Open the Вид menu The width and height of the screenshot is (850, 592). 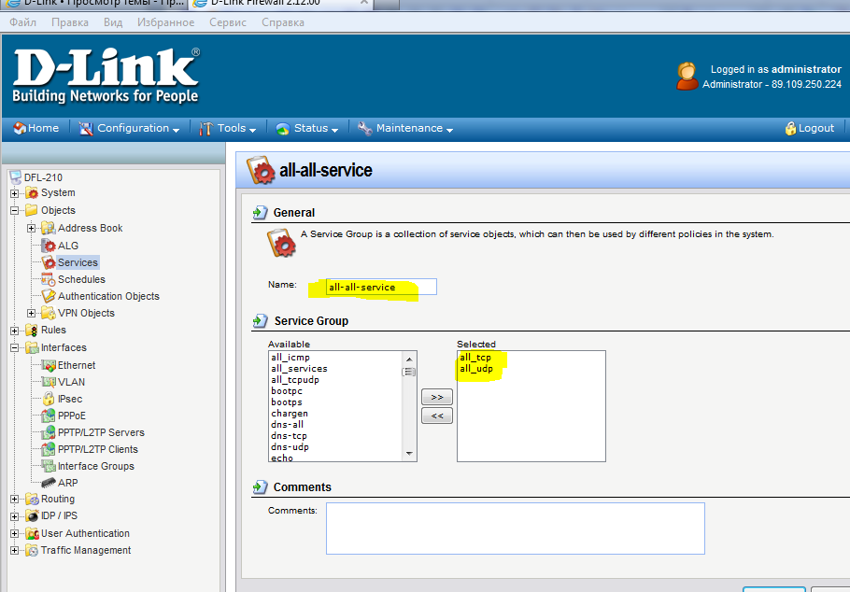(x=113, y=22)
